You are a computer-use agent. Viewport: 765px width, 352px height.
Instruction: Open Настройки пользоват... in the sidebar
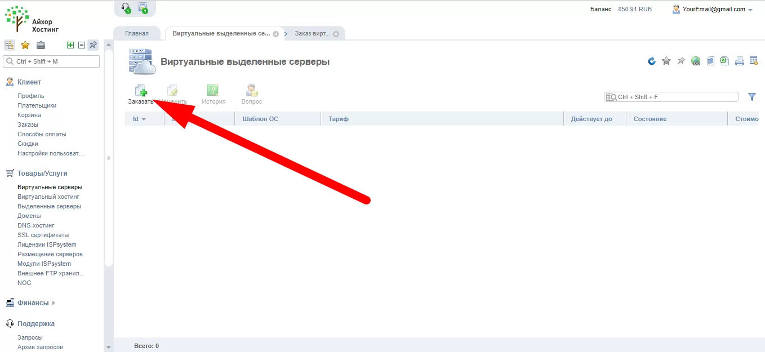coord(51,153)
